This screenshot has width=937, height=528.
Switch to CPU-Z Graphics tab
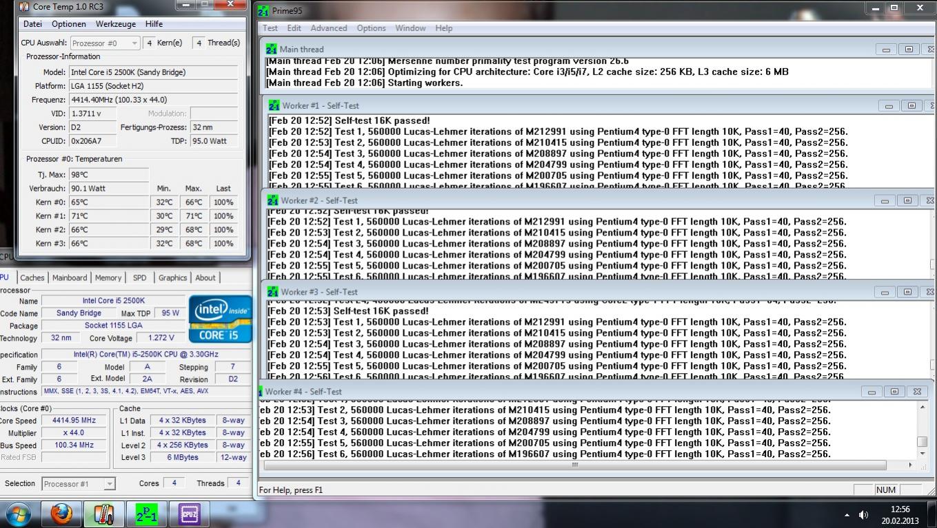pyautogui.click(x=172, y=277)
